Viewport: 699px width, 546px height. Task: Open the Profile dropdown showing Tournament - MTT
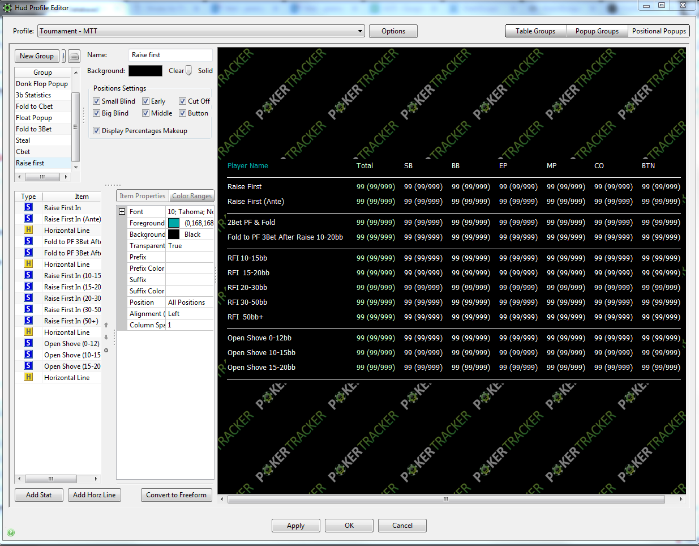pos(201,31)
